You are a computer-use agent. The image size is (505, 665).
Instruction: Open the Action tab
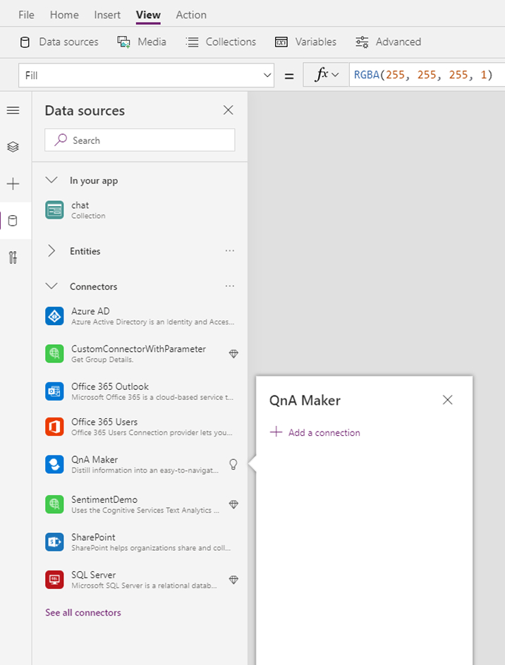(191, 15)
